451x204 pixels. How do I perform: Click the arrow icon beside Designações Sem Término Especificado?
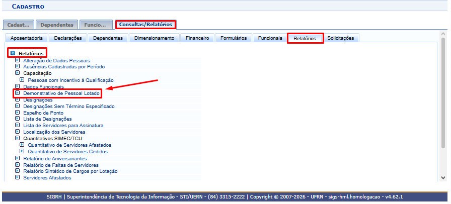pos(17,106)
